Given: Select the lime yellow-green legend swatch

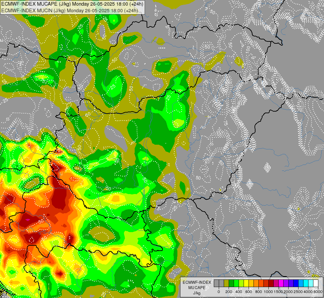Looking at the screenshot, I should click(x=241, y=283).
